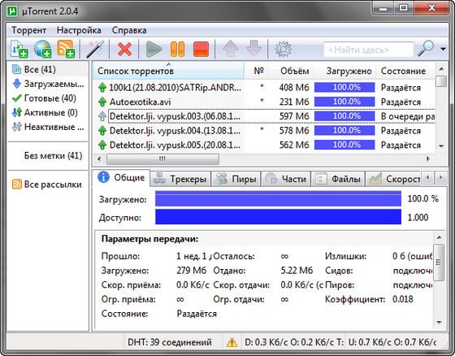Open Preferences via the gear icon
455x356 pixels.
click(x=283, y=49)
